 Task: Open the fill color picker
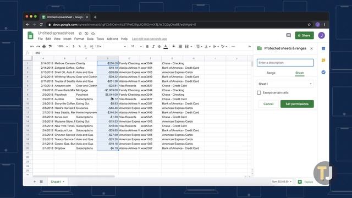click(174, 46)
